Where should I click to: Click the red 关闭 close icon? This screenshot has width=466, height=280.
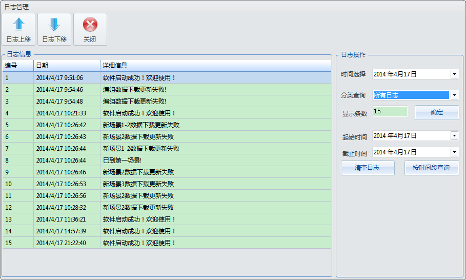pyautogui.click(x=90, y=25)
